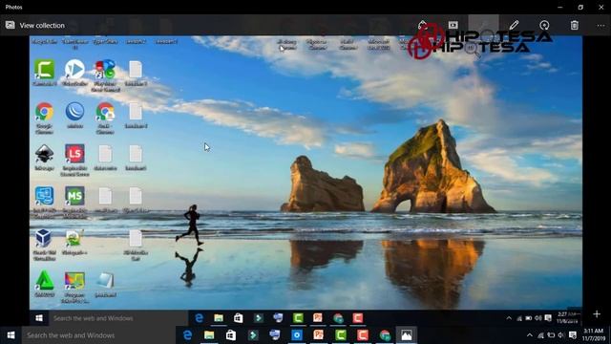
Task: Start the slideshow from the toolbar
Action: click(x=453, y=26)
